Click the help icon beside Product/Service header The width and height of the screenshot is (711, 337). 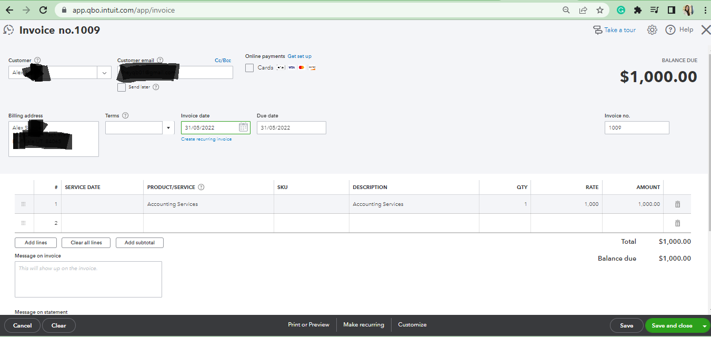(201, 187)
